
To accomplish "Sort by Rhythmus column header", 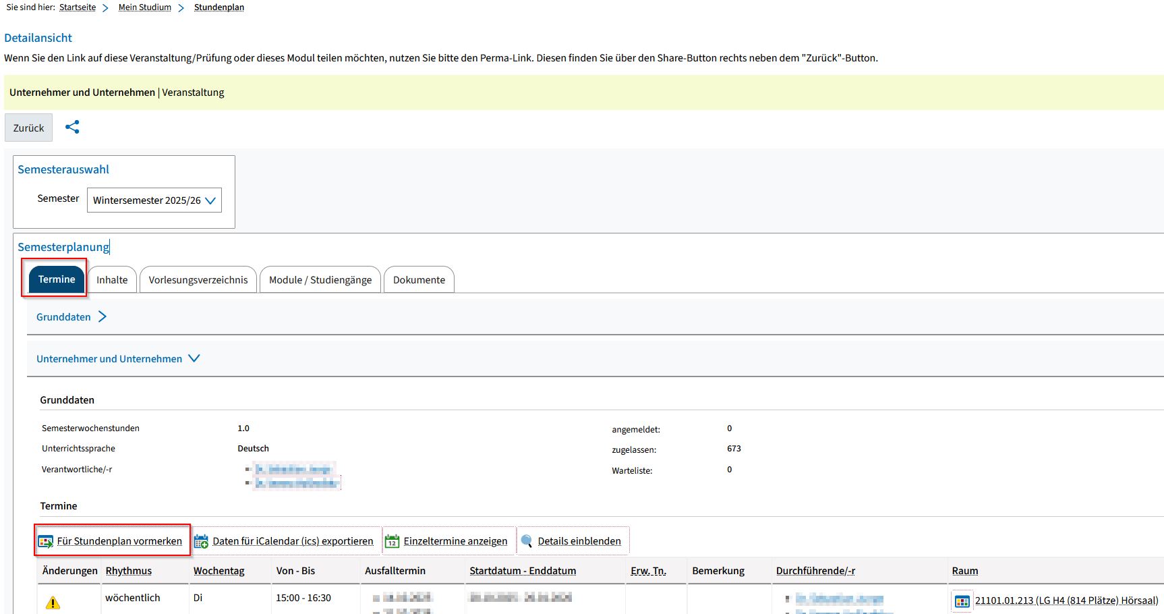I will point(129,571).
